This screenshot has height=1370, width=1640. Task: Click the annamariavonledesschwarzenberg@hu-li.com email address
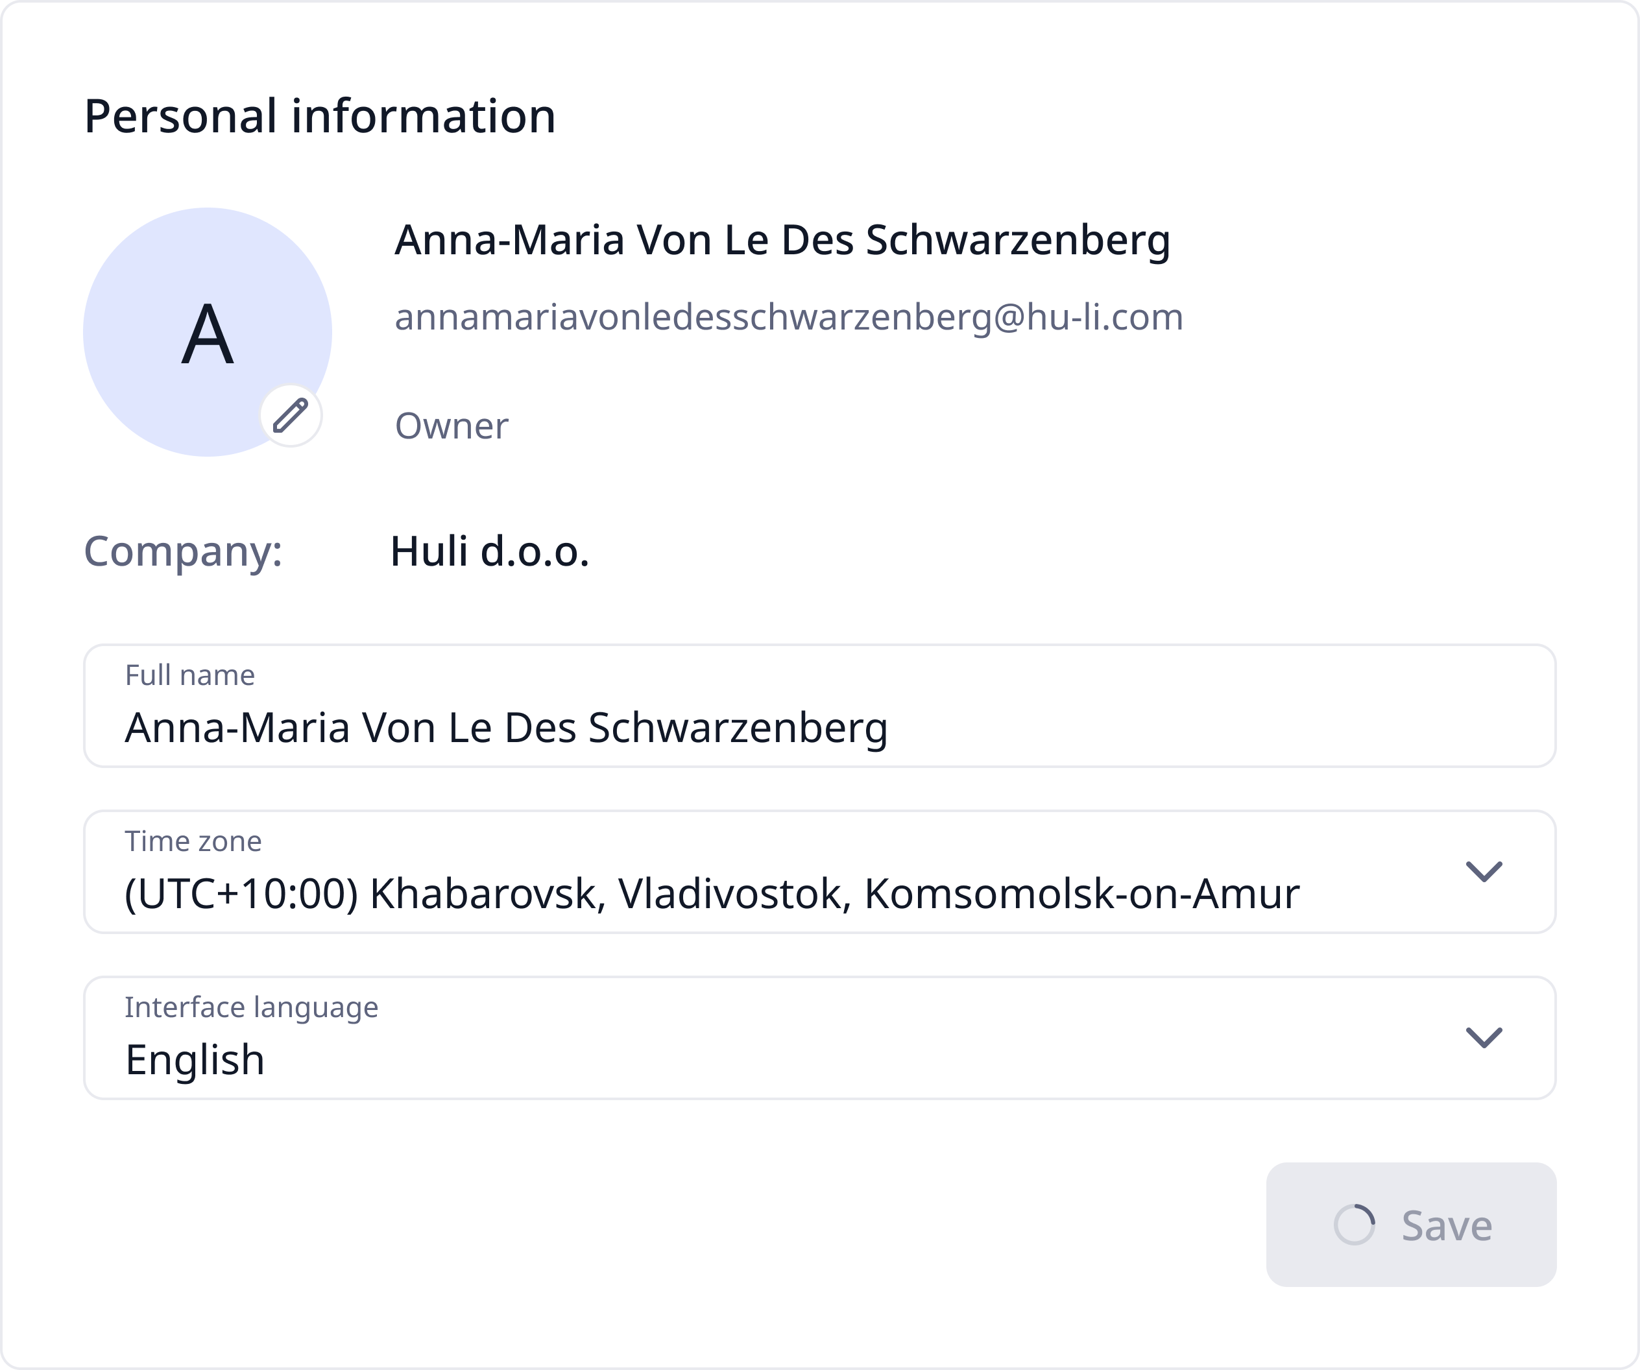789,317
